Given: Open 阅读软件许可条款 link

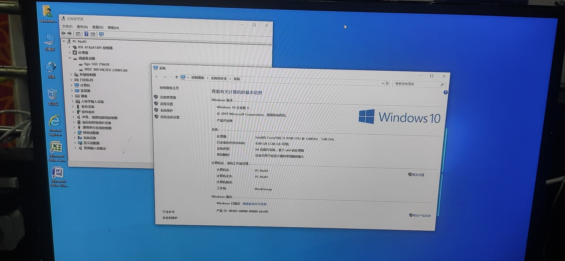Looking at the screenshot, I should 255,204.
